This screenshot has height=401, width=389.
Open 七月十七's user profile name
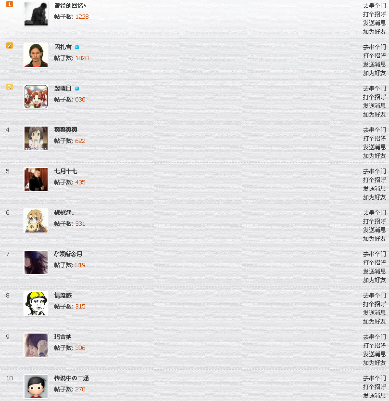click(x=66, y=171)
